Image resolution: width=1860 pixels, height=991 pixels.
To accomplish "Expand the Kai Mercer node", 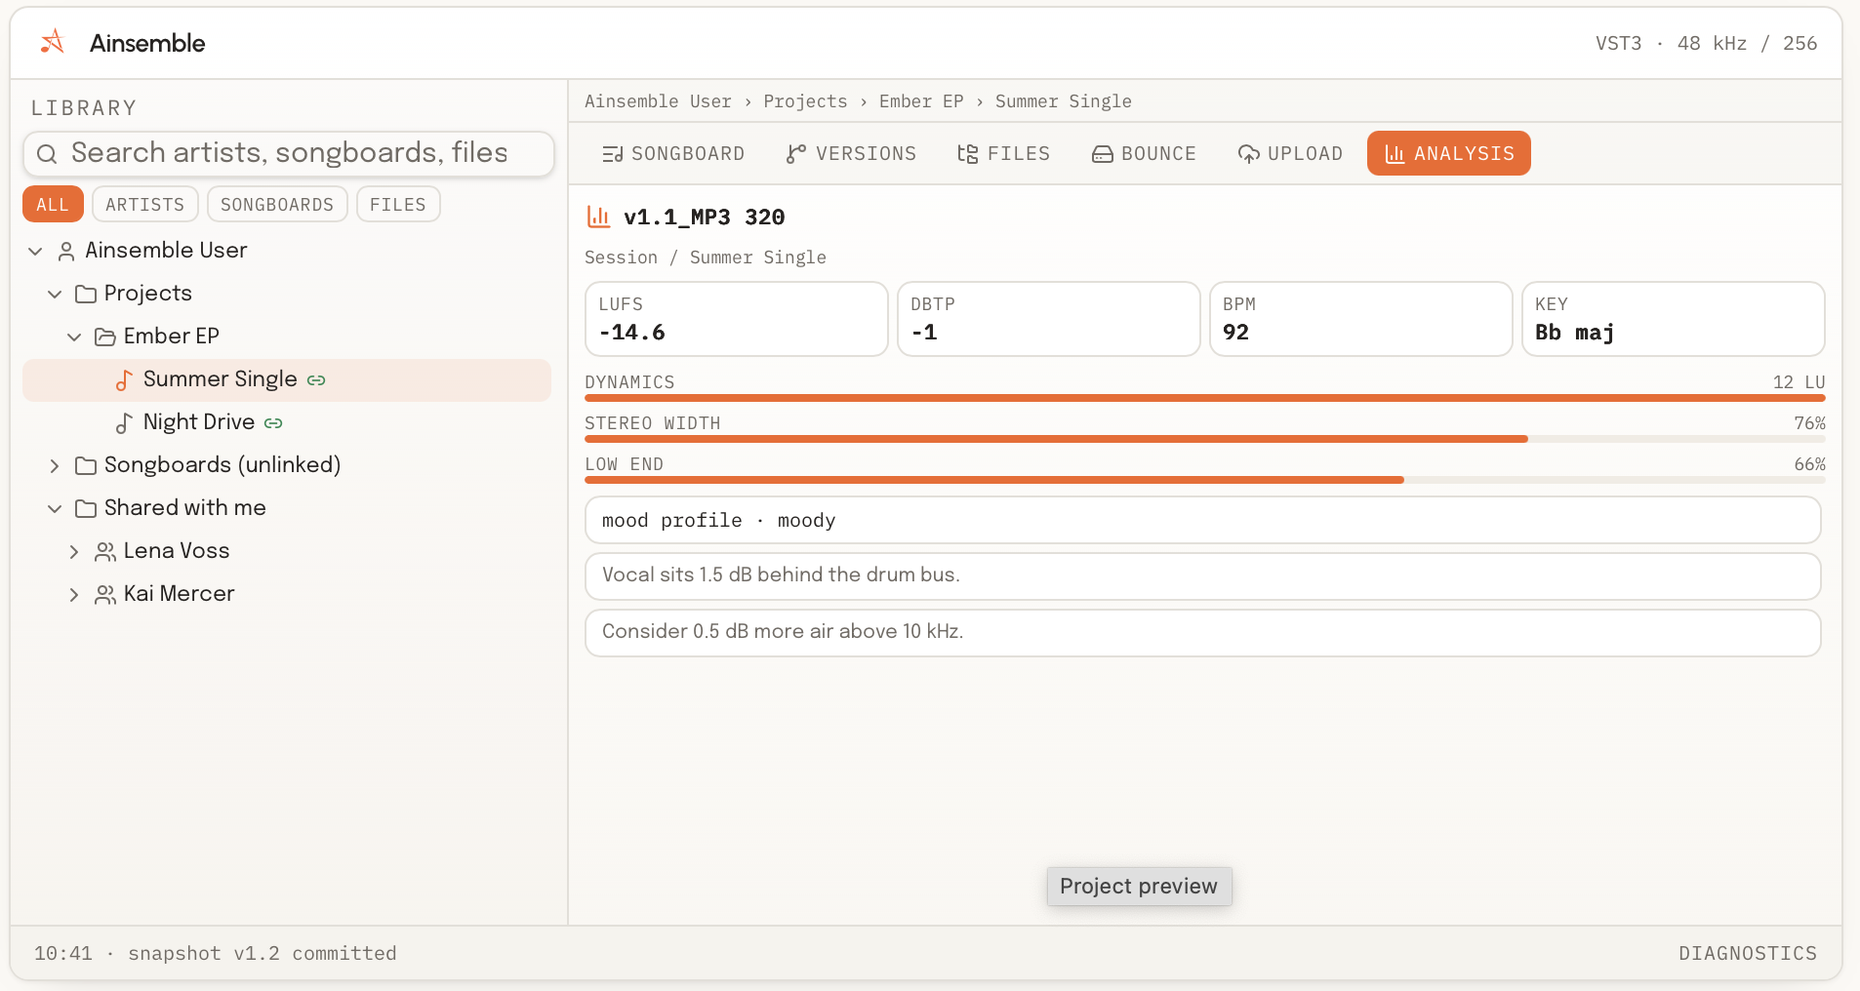I will coord(74,594).
